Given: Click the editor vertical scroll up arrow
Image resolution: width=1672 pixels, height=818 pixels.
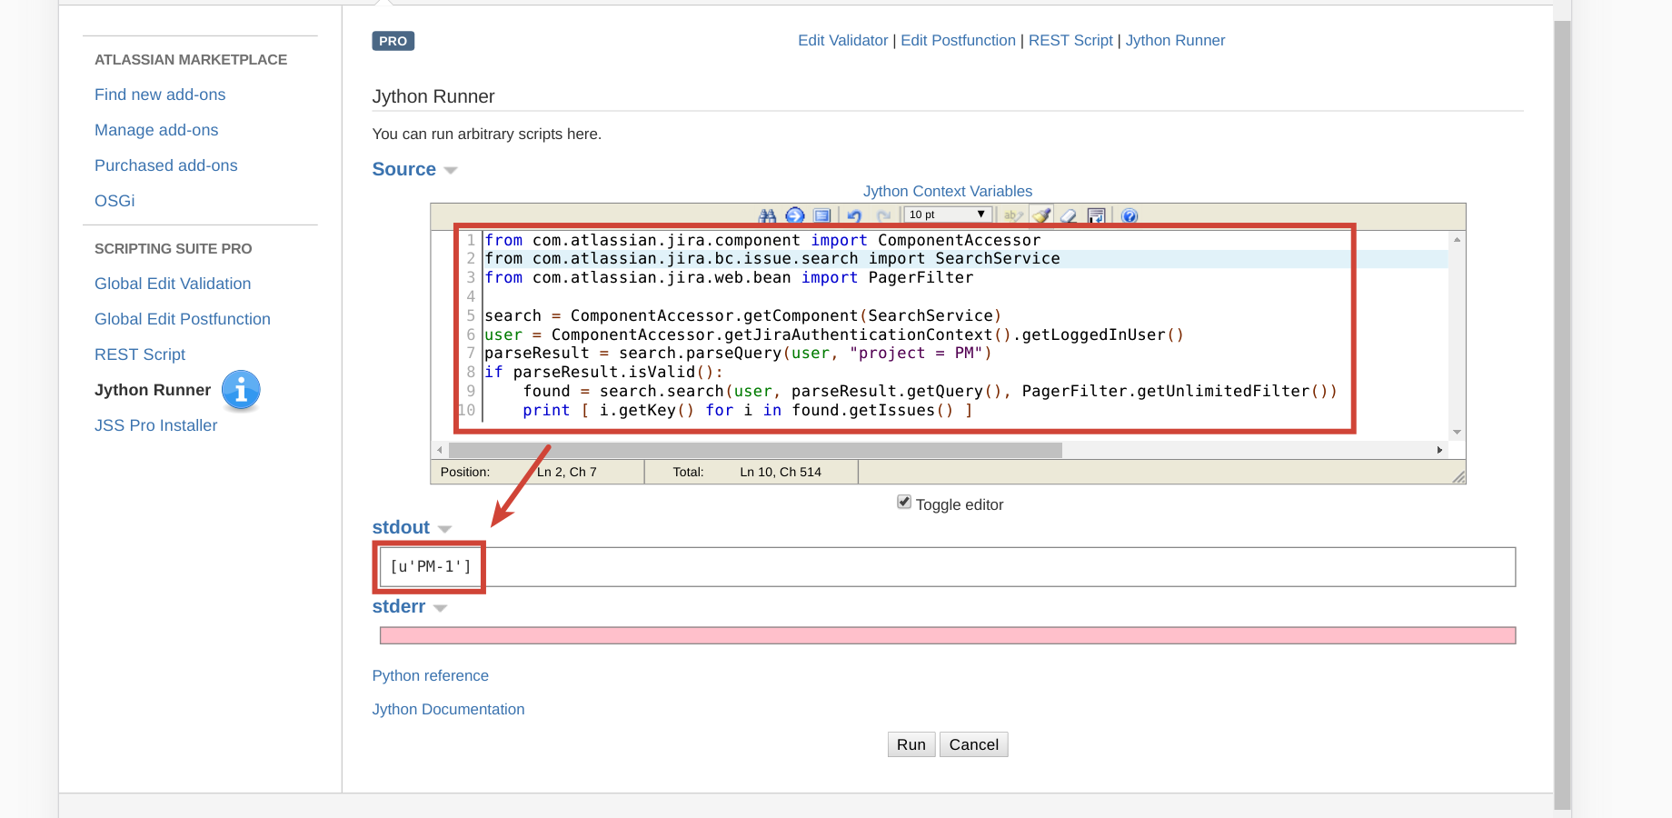Looking at the screenshot, I should tap(1457, 240).
